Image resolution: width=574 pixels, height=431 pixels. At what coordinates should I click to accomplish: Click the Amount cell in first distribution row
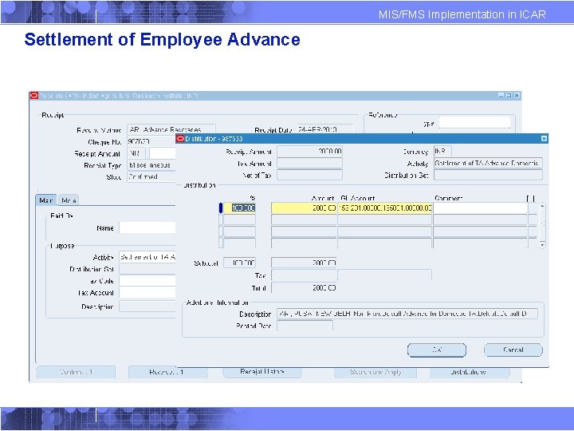tap(304, 208)
